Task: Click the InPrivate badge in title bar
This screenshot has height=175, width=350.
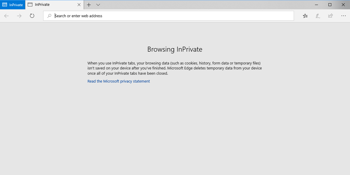Action: tap(13, 5)
